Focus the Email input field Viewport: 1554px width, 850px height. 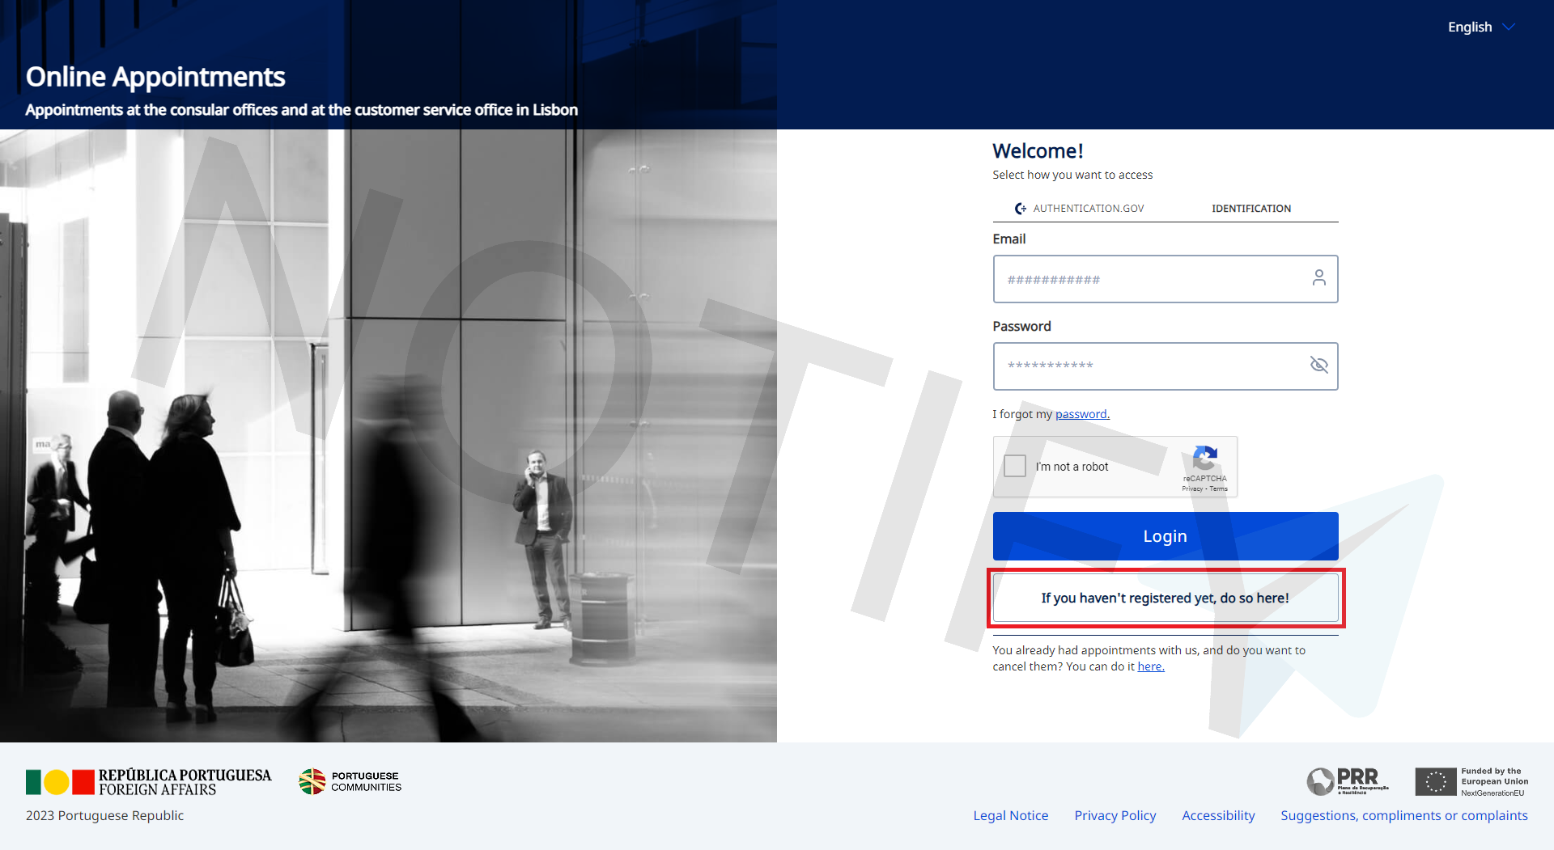coord(1149,279)
